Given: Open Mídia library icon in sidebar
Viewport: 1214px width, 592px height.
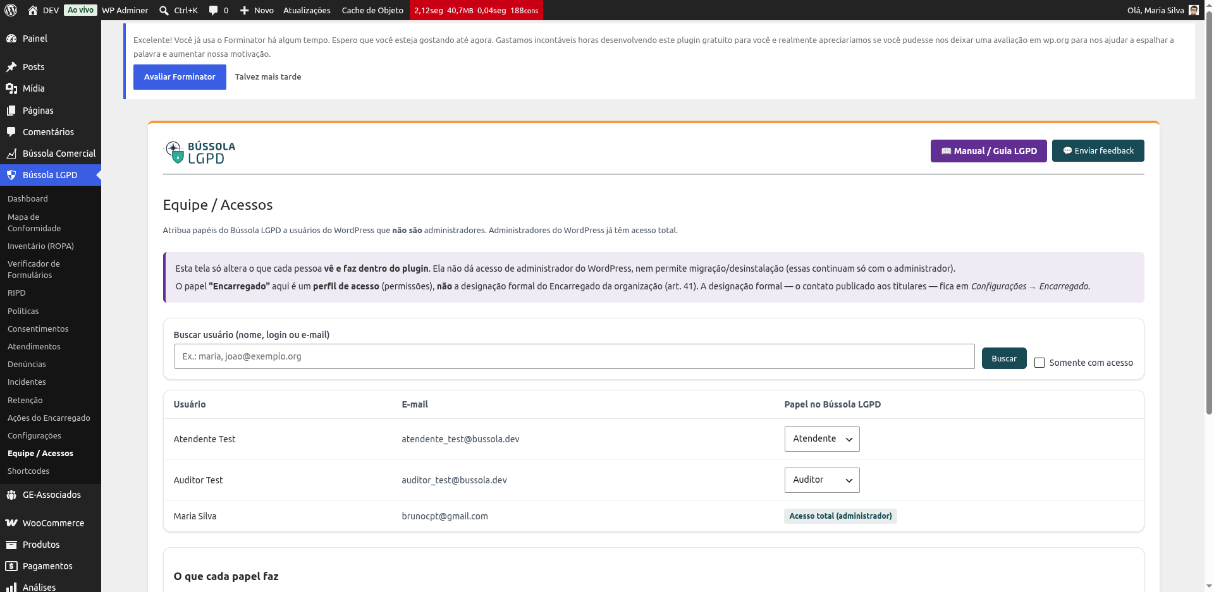Looking at the screenshot, I should point(11,88).
